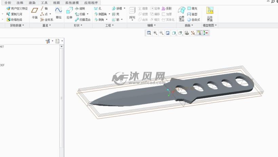Click the 用户定义特征 (user-defined feature) tool
This screenshot has height=157, width=278.
pos(17,8)
